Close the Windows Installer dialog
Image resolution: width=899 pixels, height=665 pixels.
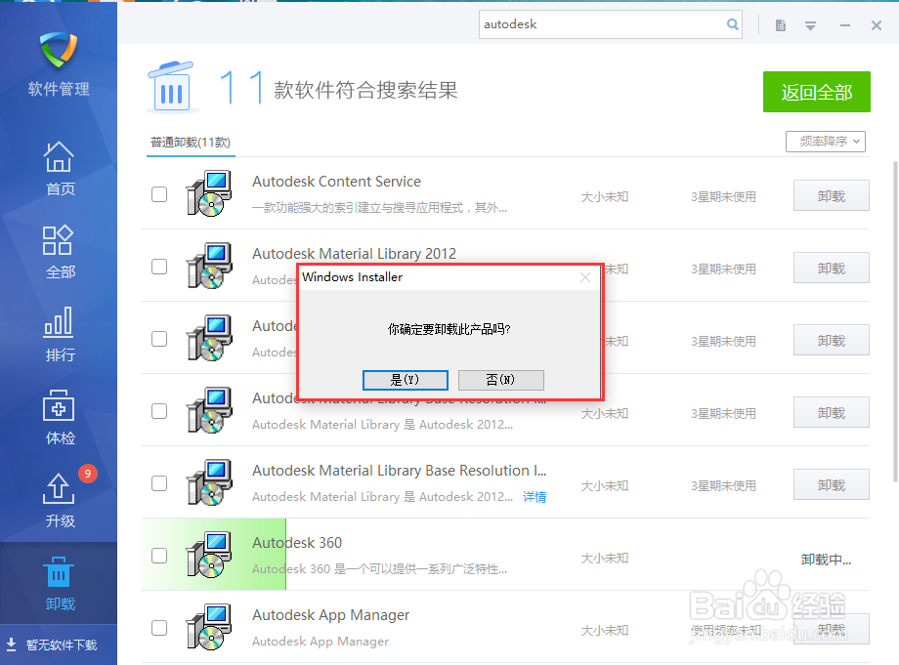[585, 277]
